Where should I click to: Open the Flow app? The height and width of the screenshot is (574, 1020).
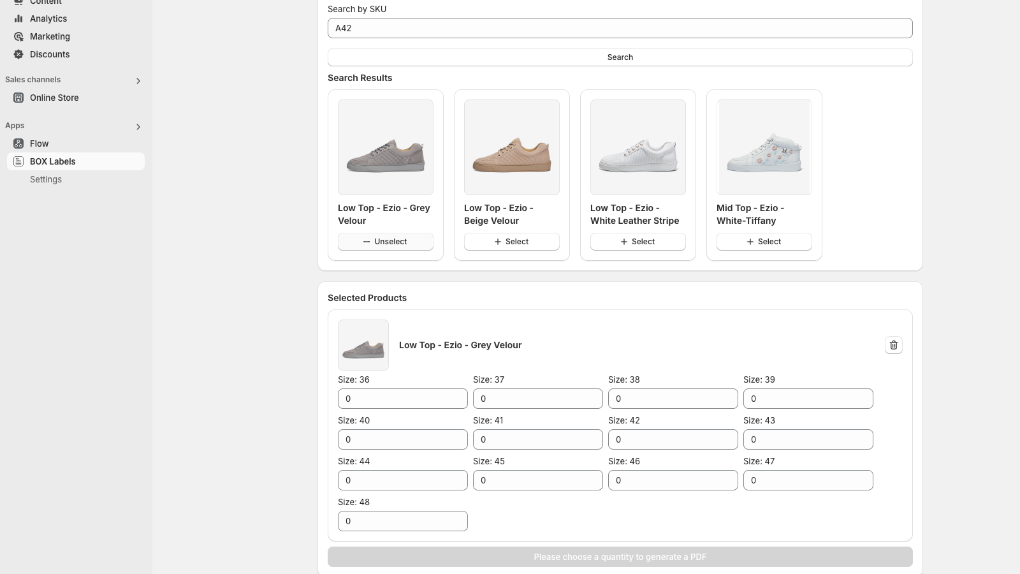coord(39,143)
